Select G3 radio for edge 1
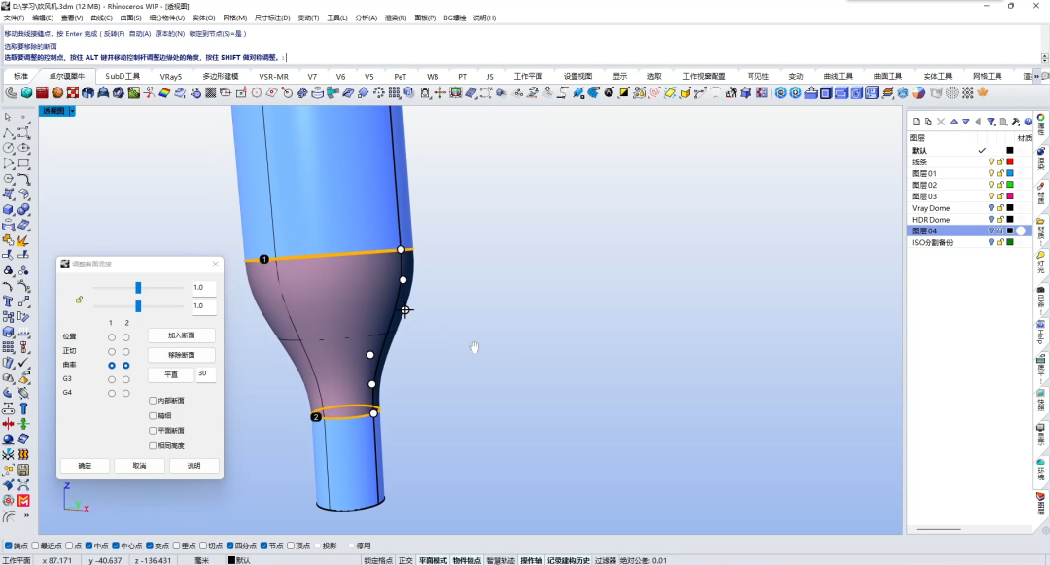Screen dimensions: 1050x565 click(x=112, y=379)
